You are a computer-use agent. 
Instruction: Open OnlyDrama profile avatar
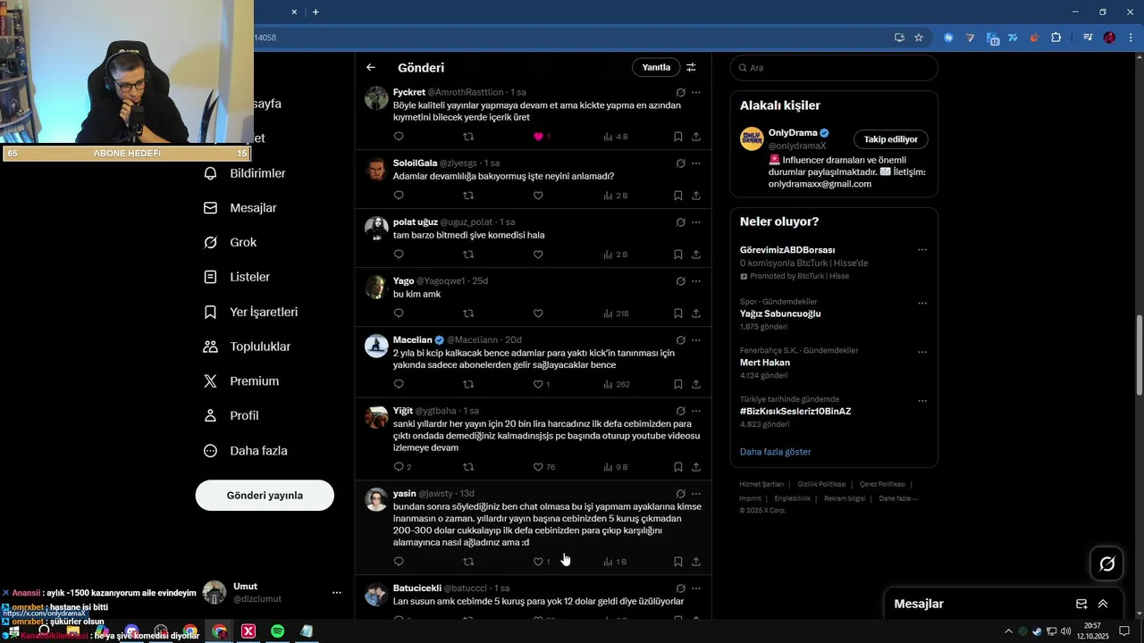pyautogui.click(x=752, y=139)
